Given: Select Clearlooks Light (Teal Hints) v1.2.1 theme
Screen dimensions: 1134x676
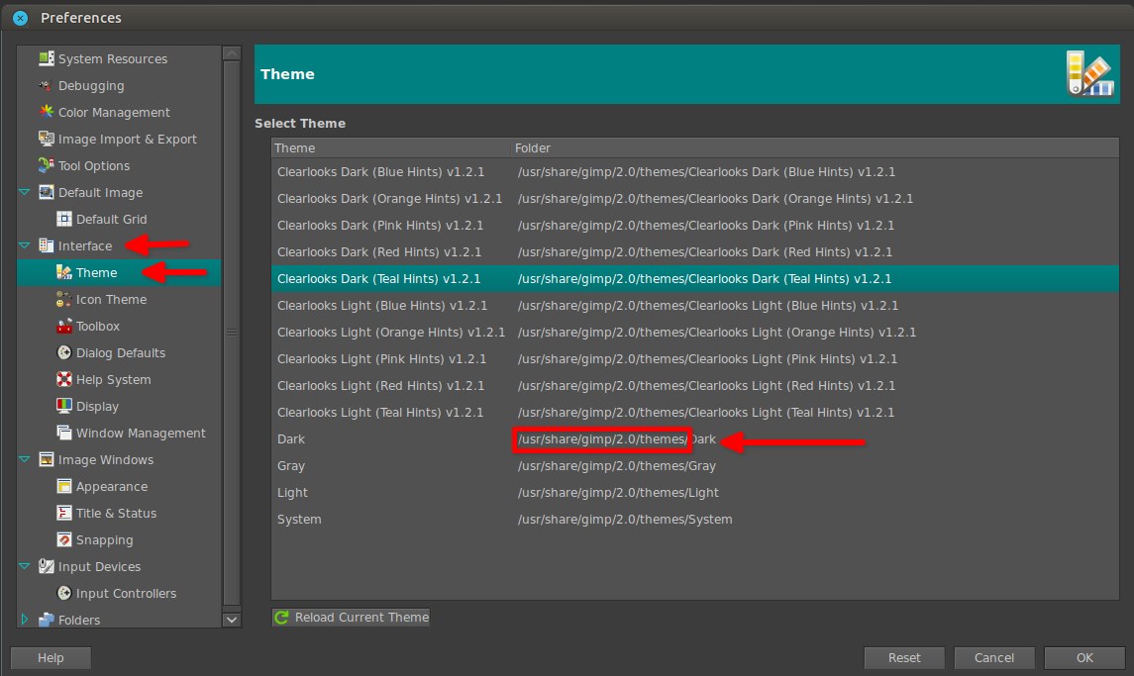Looking at the screenshot, I should point(695,413).
